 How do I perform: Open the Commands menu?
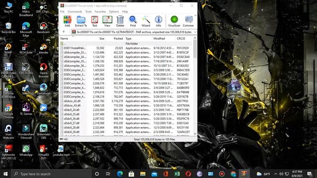75,12
